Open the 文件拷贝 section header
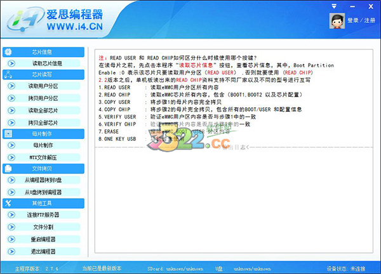The height and width of the screenshot is (274, 381). 43,169
